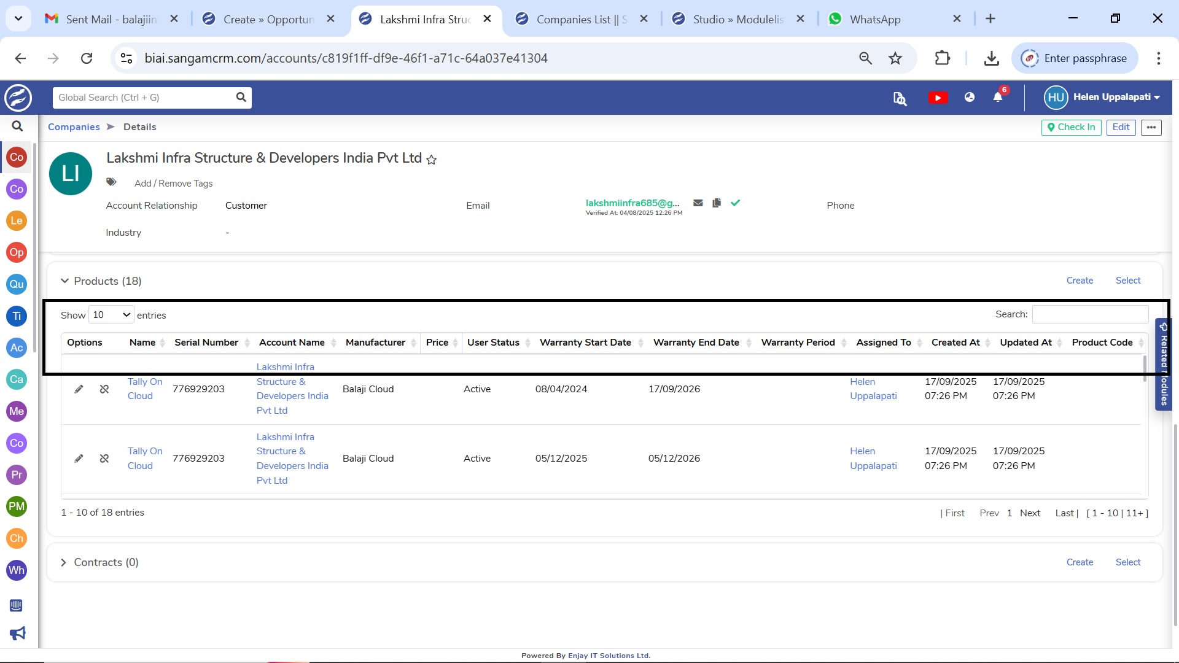This screenshot has height=663, width=1179.
Task: Unlink the second Tally On Cloud product
Action: [x=104, y=459]
